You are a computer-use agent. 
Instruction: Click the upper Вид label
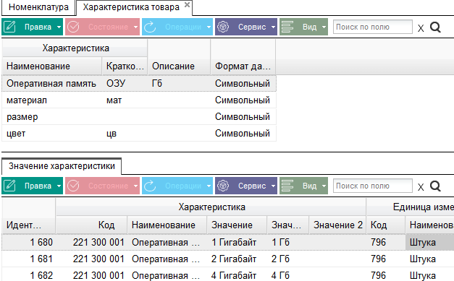click(309, 27)
